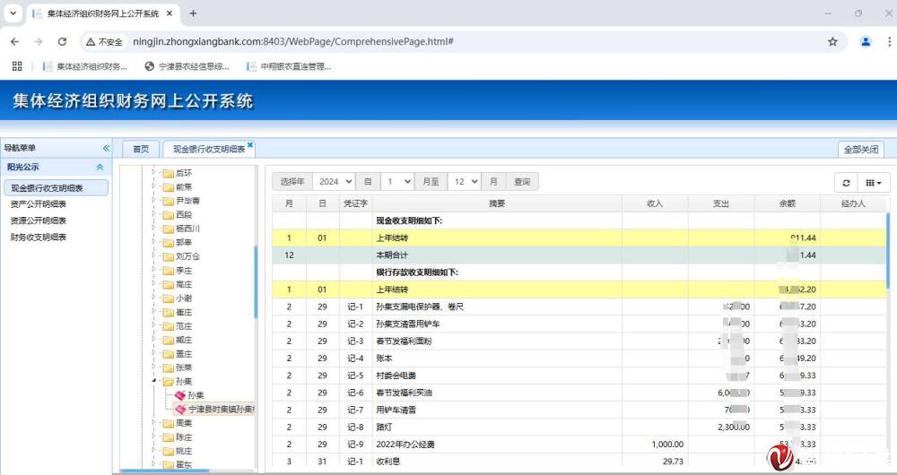
Task: Open the start month dropdown showing 1
Action: point(397,181)
